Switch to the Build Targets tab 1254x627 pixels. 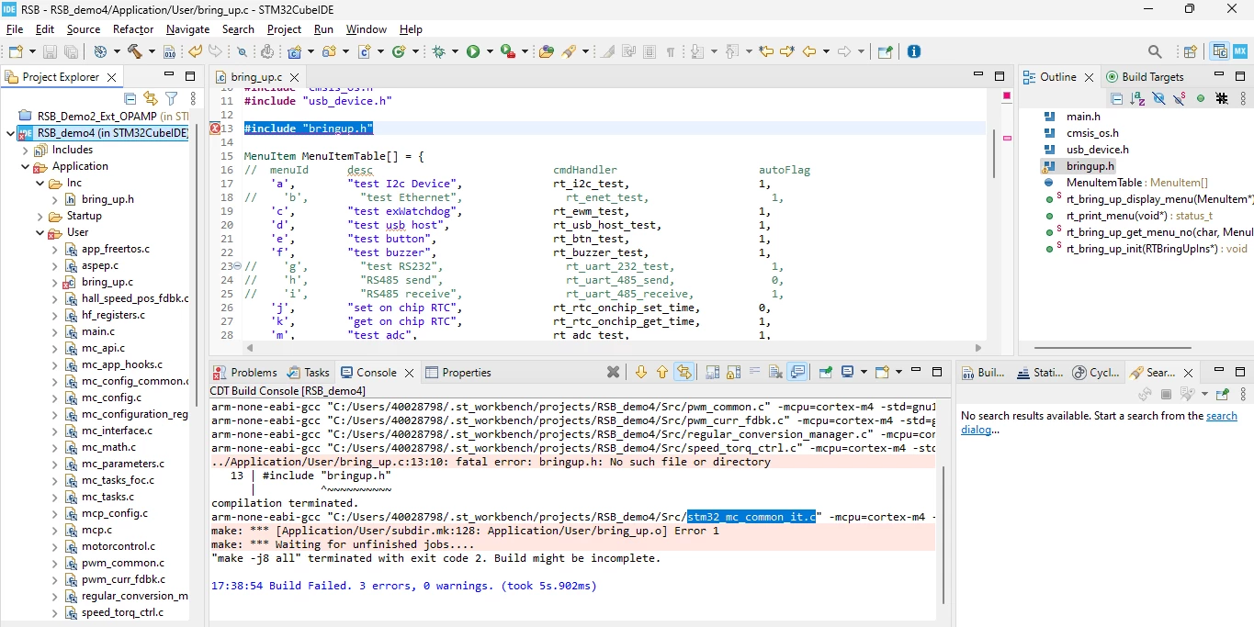[1145, 77]
